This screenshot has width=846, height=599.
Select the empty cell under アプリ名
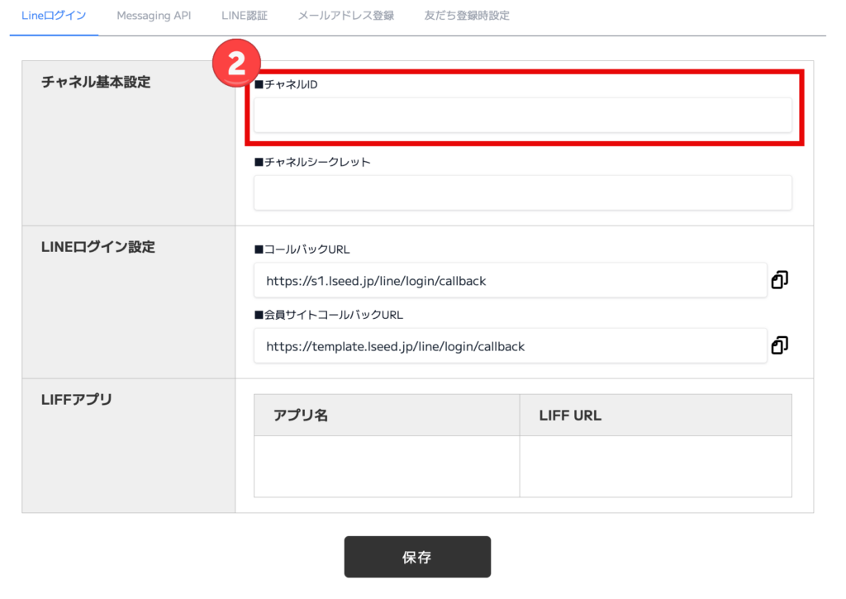coord(387,466)
